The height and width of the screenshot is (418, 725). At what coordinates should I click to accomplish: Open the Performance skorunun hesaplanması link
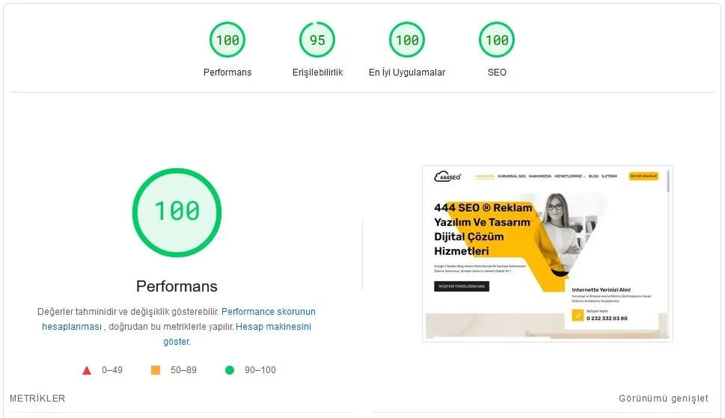click(x=179, y=319)
